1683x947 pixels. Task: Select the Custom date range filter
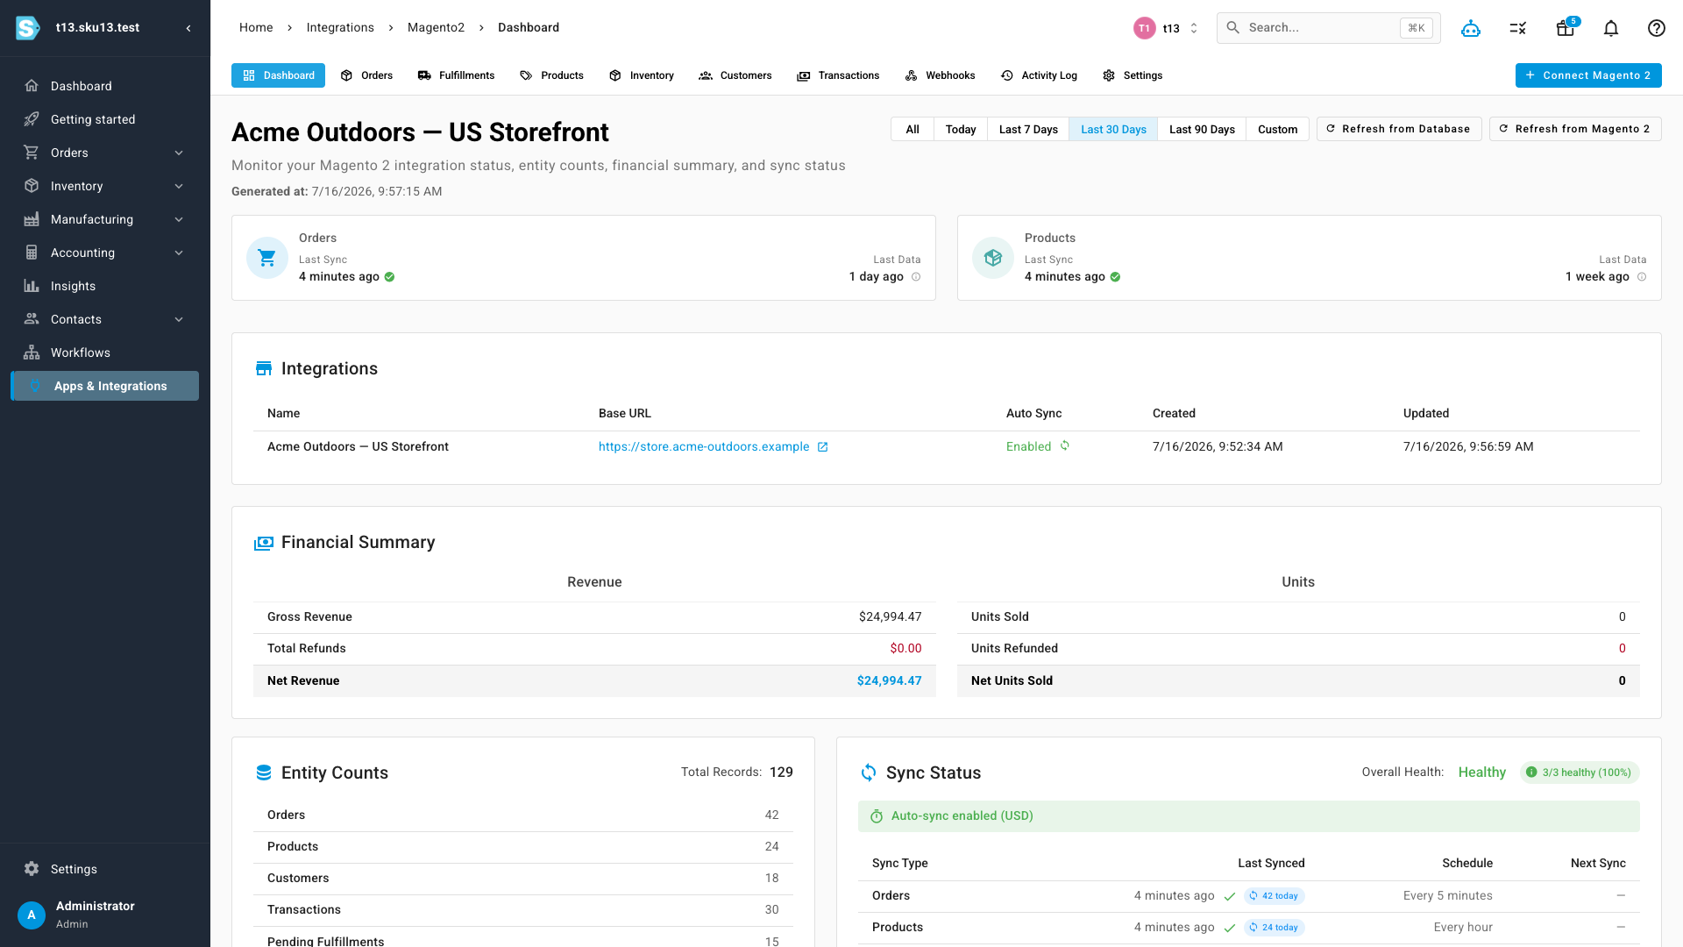[1277, 129]
